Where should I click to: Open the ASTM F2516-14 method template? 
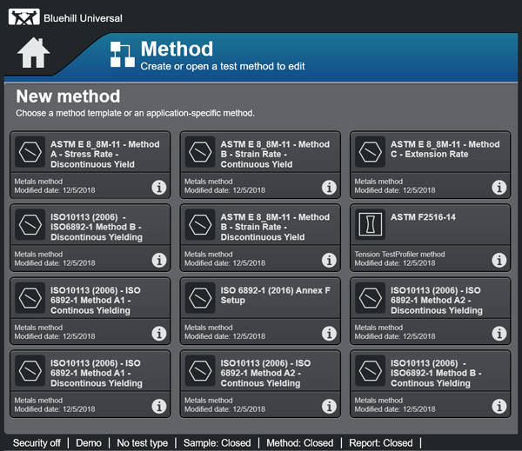[x=423, y=217]
